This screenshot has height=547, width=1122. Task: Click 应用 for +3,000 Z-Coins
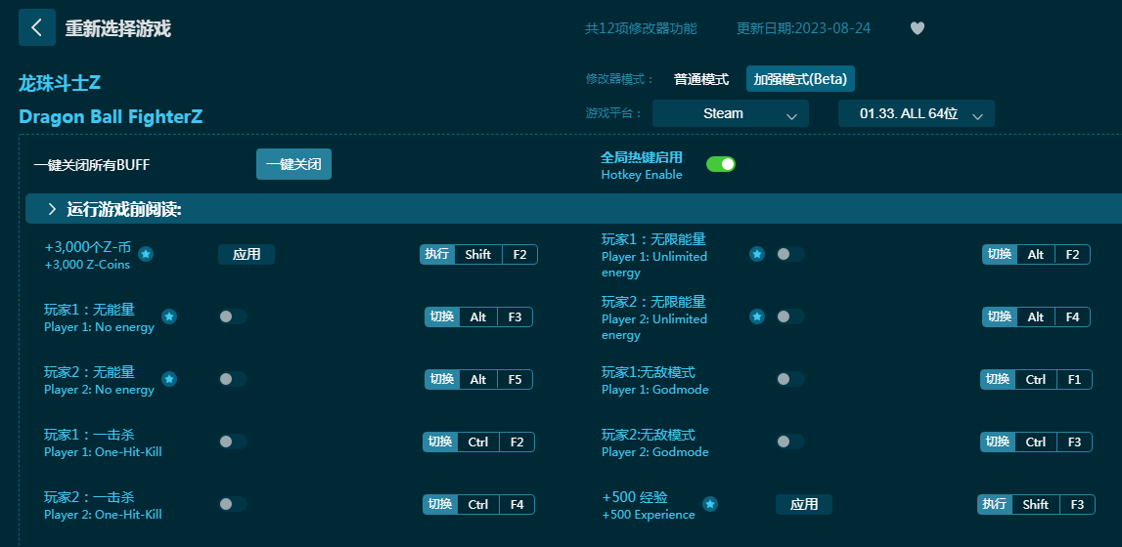[247, 254]
